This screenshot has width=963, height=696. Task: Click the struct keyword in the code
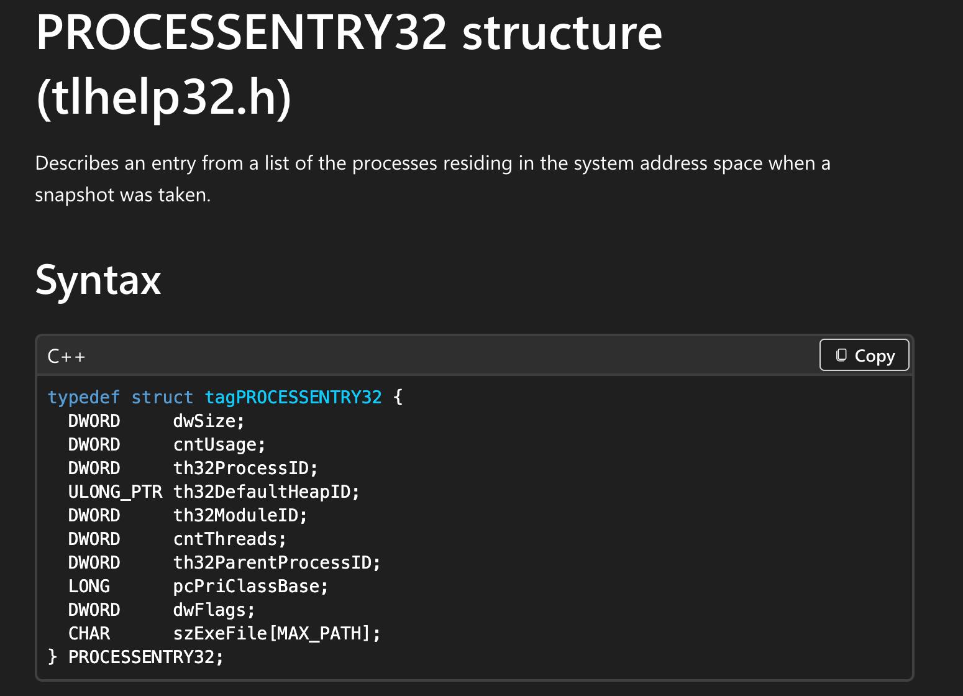click(x=162, y=398)
